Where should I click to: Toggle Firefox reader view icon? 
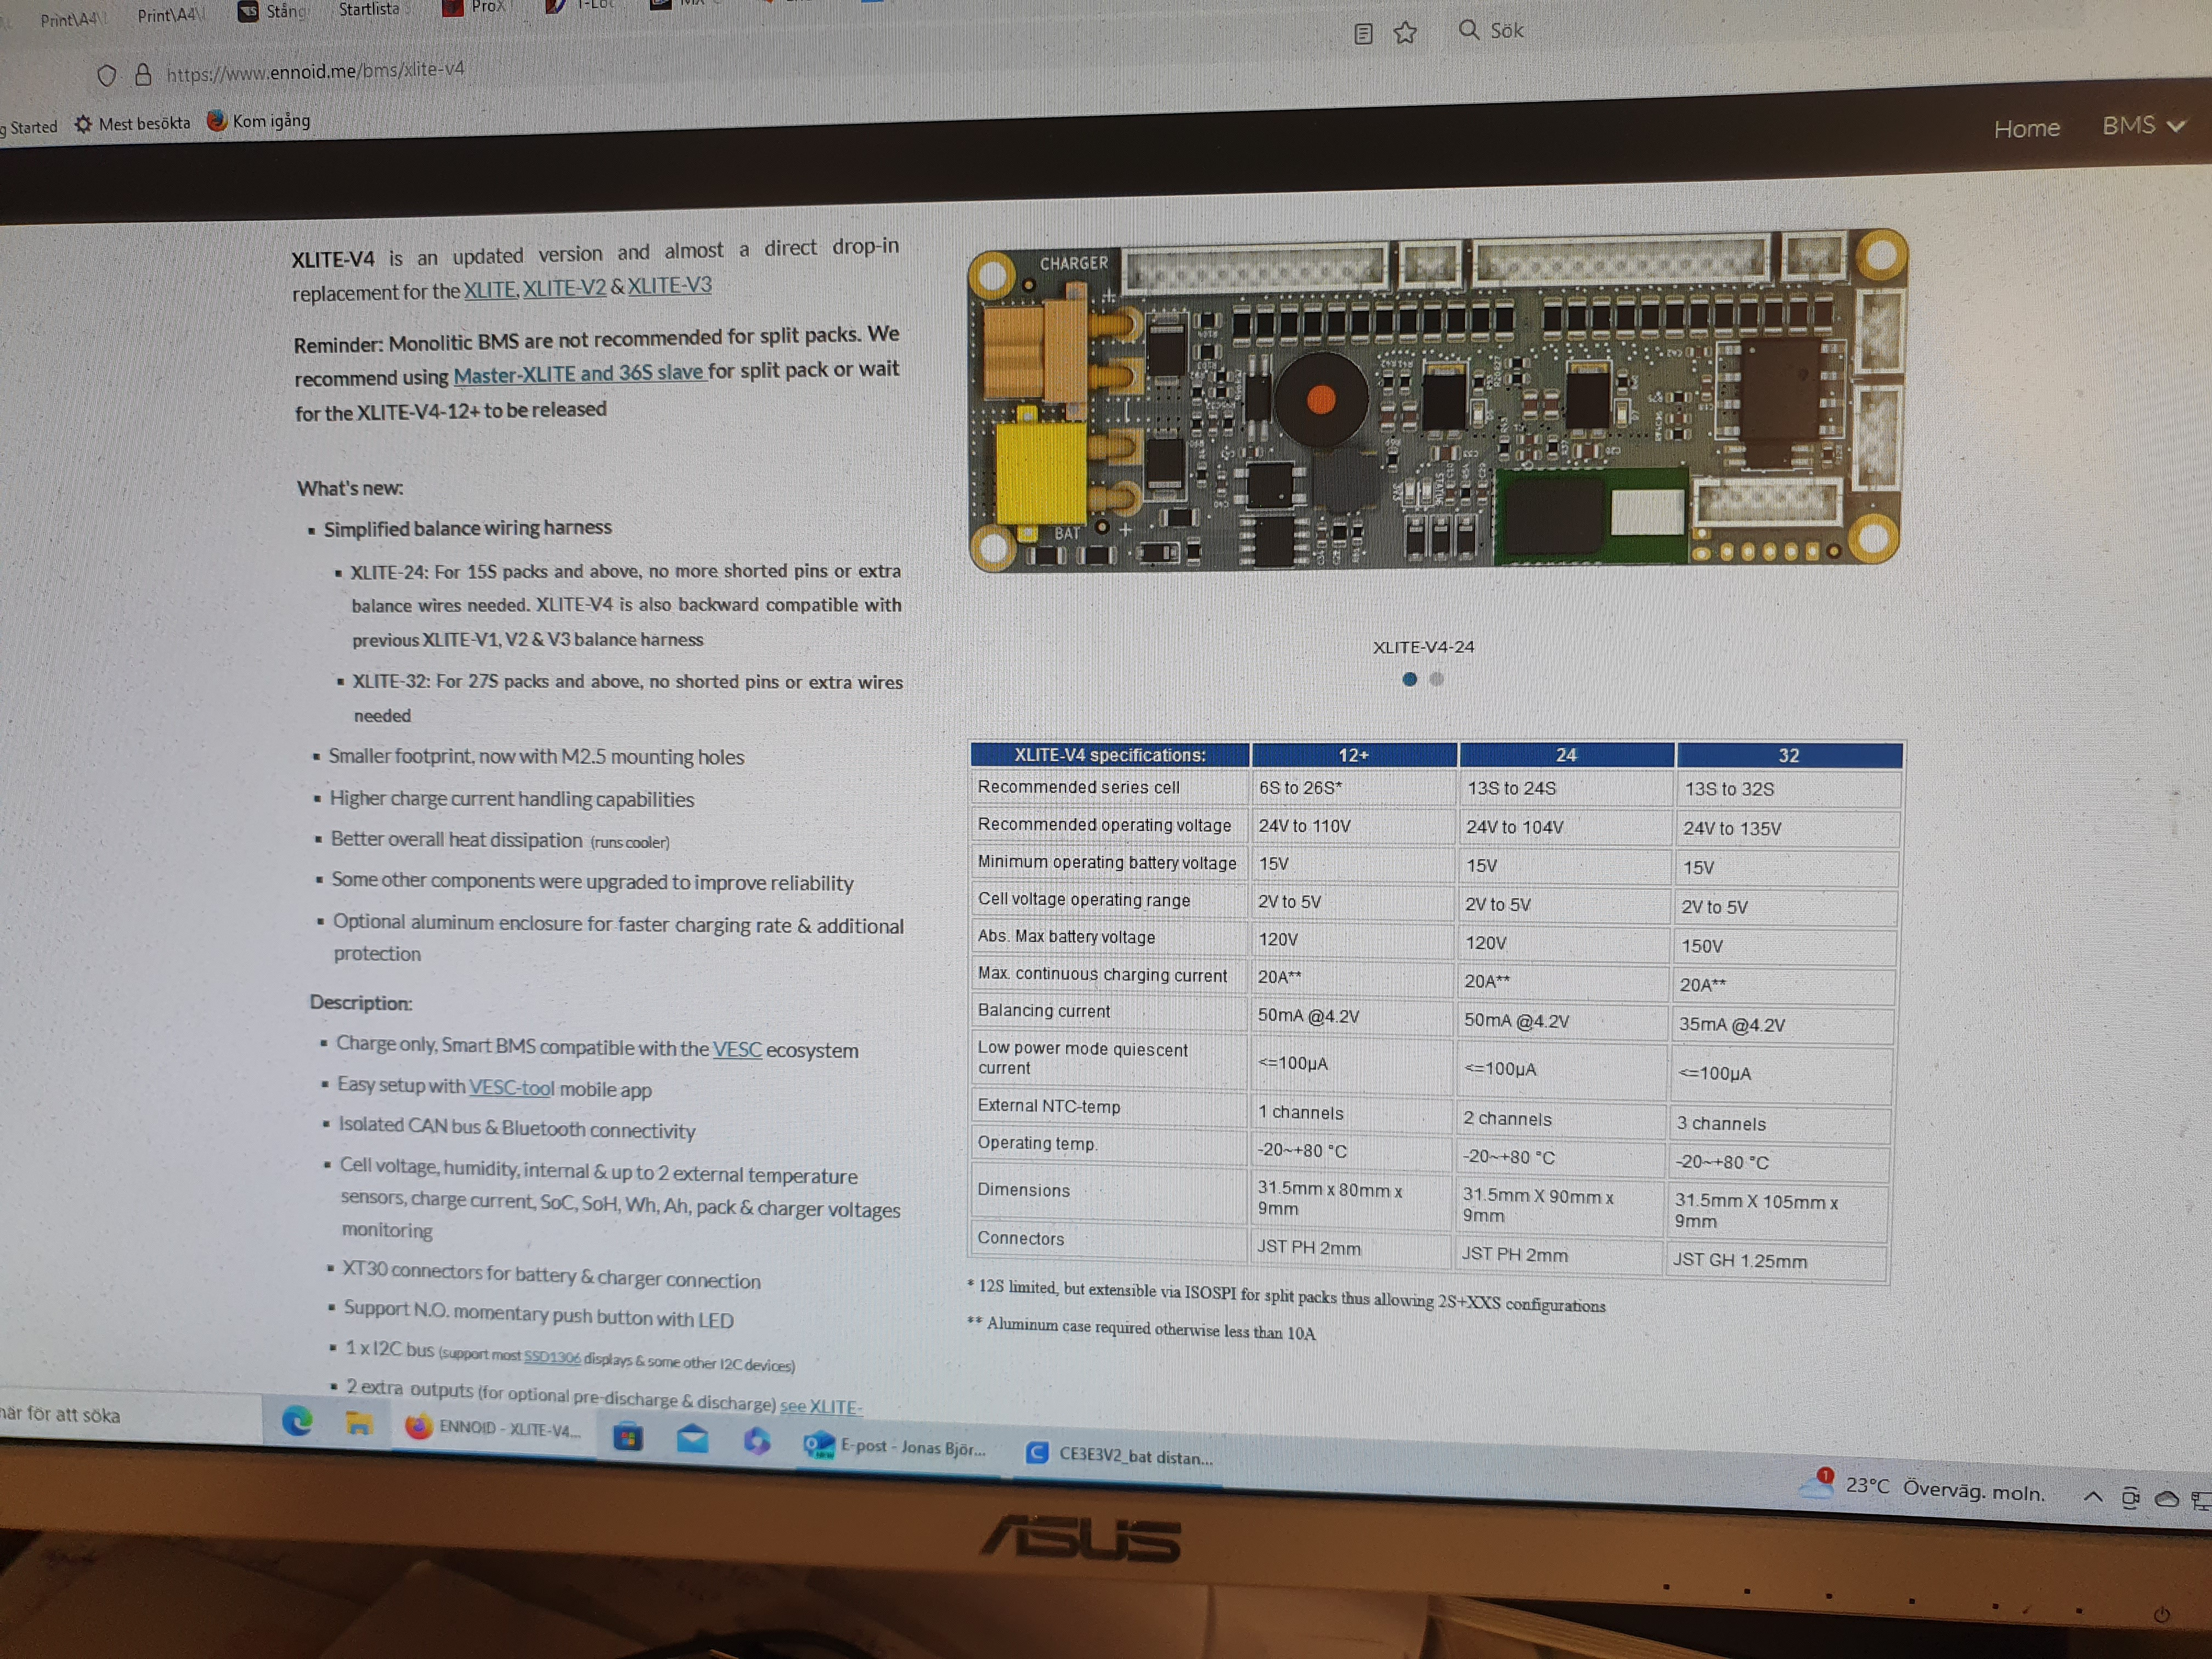[x=1362, y=34]
